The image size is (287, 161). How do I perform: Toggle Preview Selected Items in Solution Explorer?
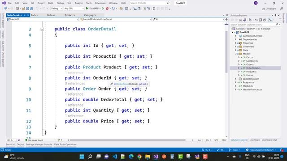click(x=270, y=20)
